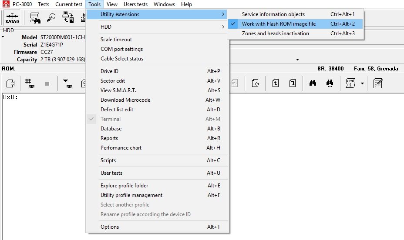
Task: Open Perfomance chart
Action: [158, 148]
